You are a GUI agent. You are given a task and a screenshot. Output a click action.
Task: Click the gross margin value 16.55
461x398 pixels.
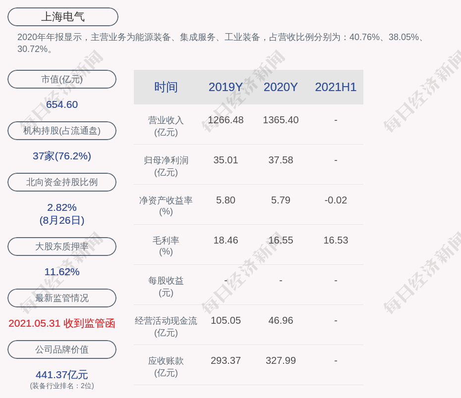[281, 241]
